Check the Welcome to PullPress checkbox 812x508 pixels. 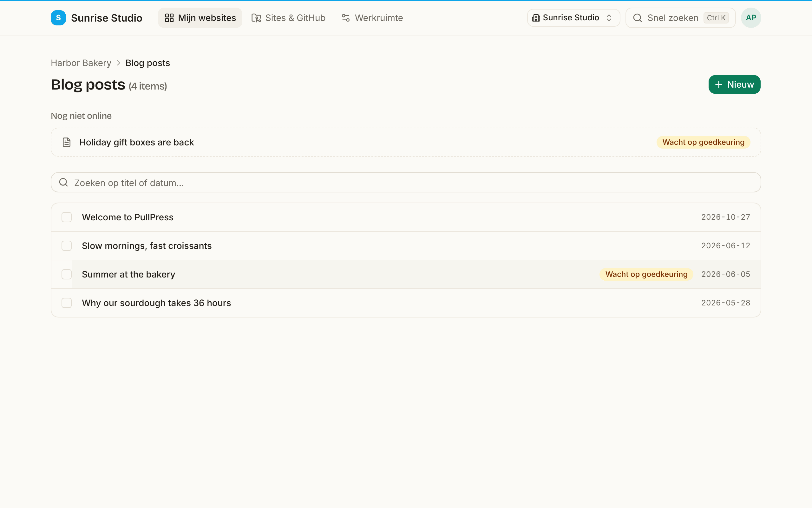[66, 217]
